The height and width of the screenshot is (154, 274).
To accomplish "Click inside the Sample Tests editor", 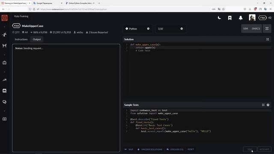I will pyautogui.click(x=197, y=126).
